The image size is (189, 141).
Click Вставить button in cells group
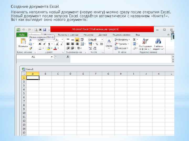[122, 40]
